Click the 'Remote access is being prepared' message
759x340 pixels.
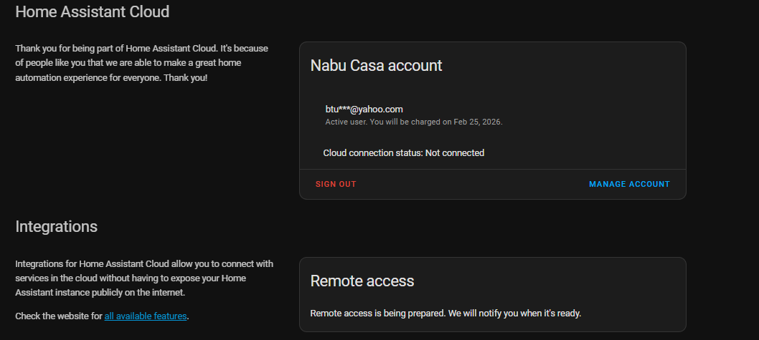445,314
